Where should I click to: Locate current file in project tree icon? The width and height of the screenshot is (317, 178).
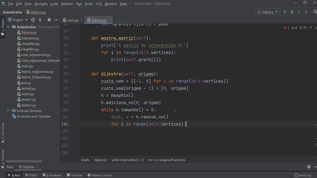click(x=33, y=20)
